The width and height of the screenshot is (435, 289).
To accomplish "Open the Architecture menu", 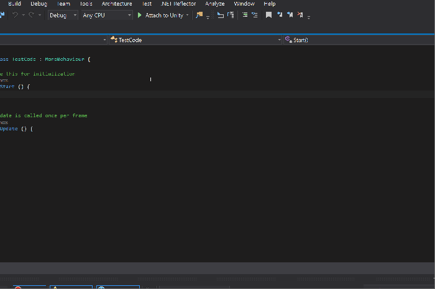I will pos(117,4).
